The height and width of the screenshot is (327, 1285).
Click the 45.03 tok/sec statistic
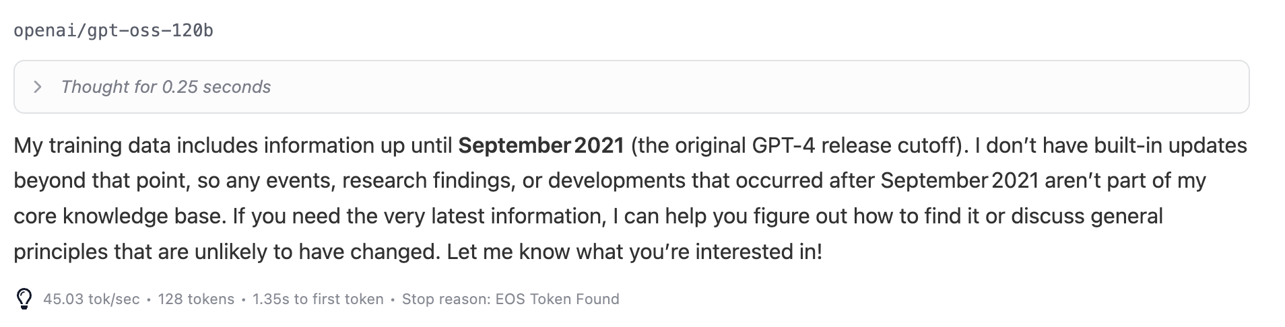[92, 299]
